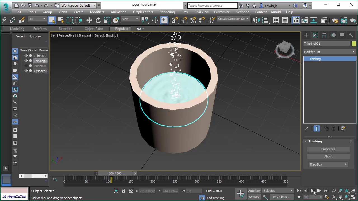Go to the start frame
This screenshot has width=358, height=201.
[299, 191]
